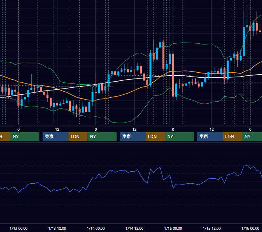Select the 1/14 12:00 time axis label

coord(134,228)
